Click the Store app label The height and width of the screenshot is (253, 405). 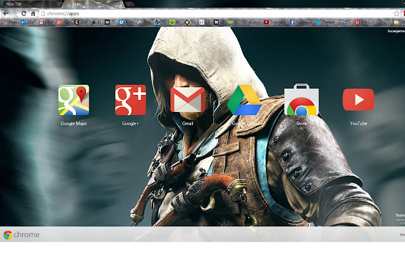coord(301,123)
